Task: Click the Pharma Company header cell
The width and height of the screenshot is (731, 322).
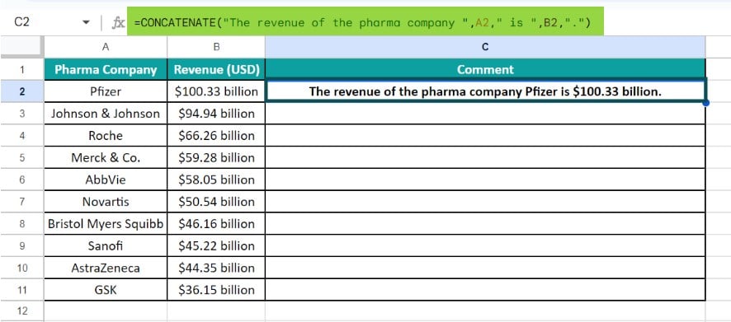Action: click(x=106, y=70)
